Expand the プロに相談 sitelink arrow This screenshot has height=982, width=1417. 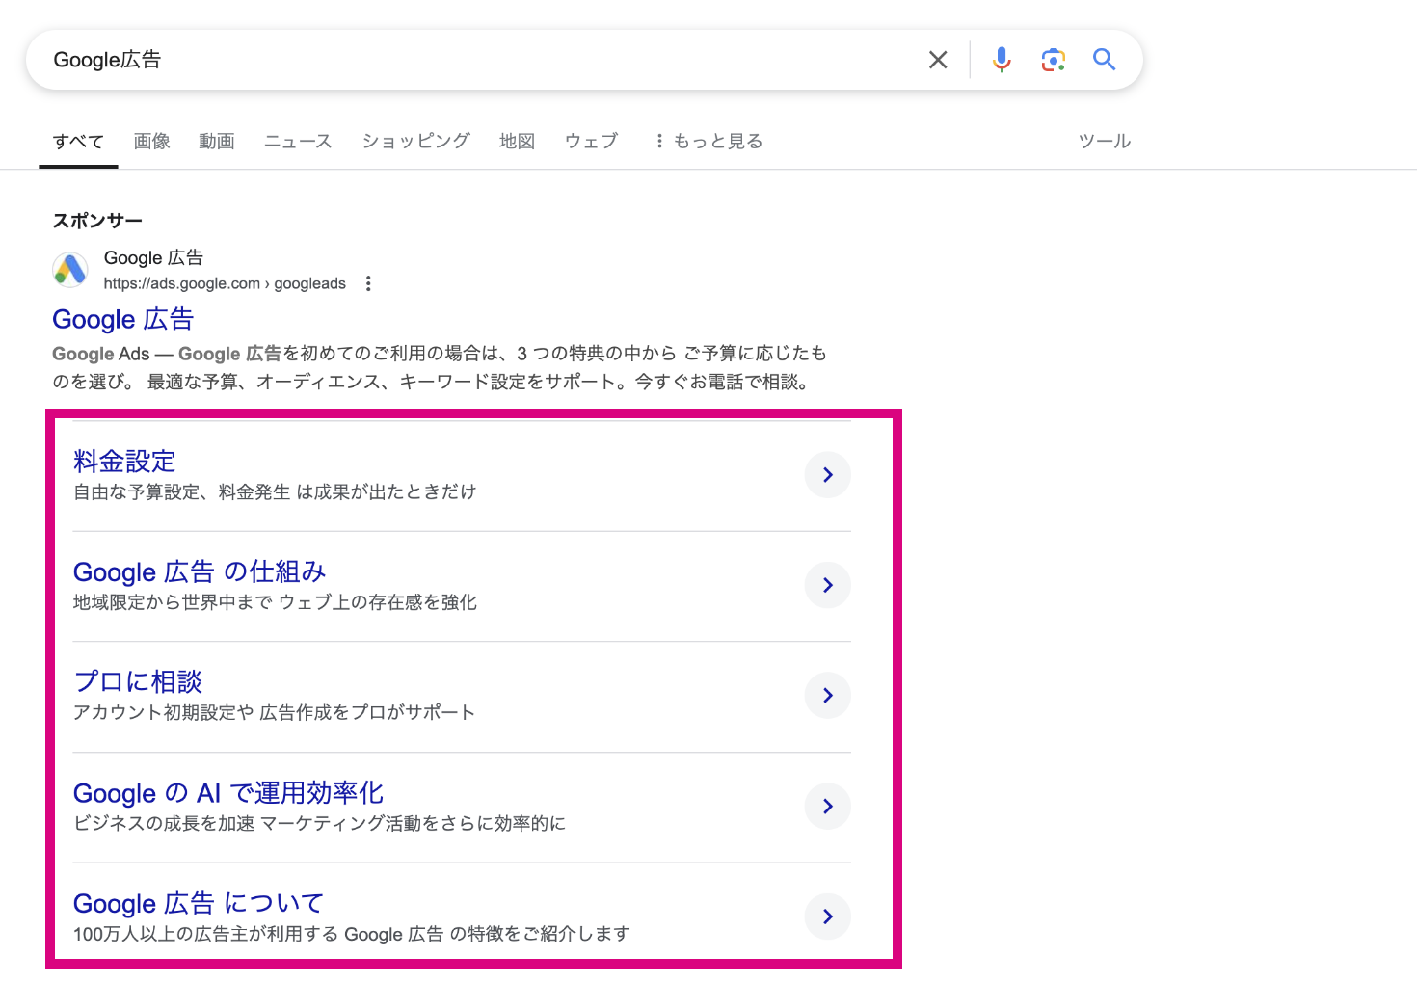pyautogui.click(x=827, y=696)
